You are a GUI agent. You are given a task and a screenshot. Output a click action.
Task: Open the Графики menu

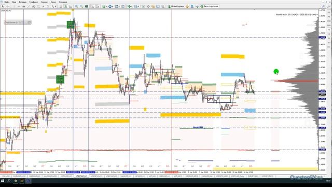[x=33, y=2]
